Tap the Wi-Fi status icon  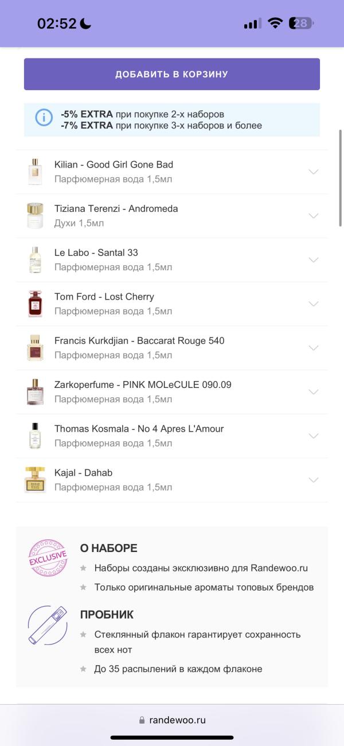(x=275, y=24)
